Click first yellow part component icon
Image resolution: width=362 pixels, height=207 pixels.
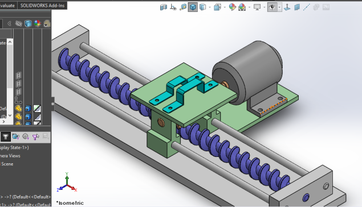point(18,108)
